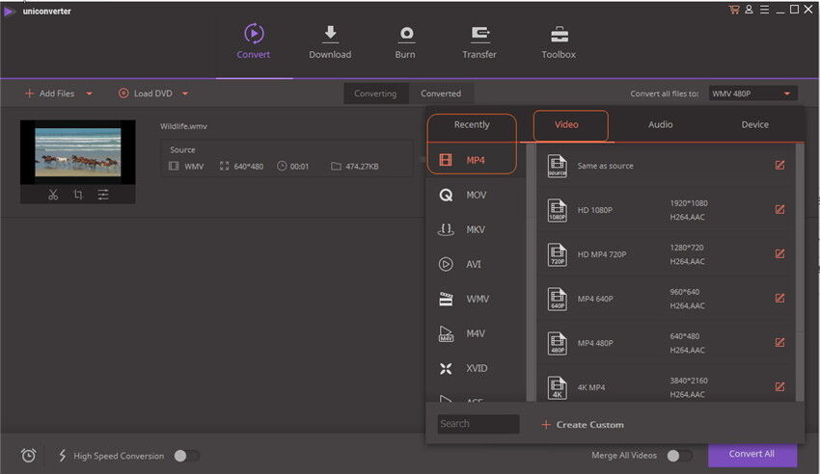Select the AVI format

click(476, 264)
